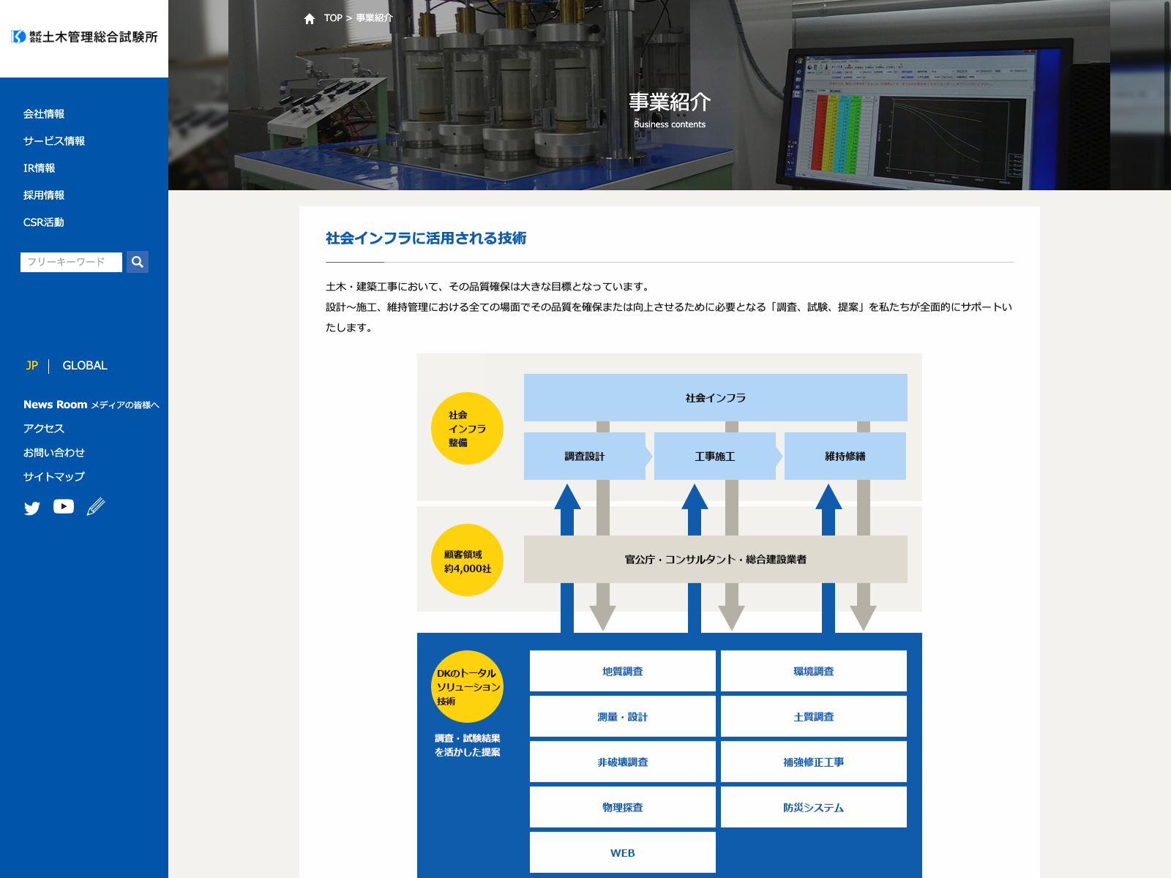
Task: Click the home icon in breadcrumb
Action: point(310,18)
